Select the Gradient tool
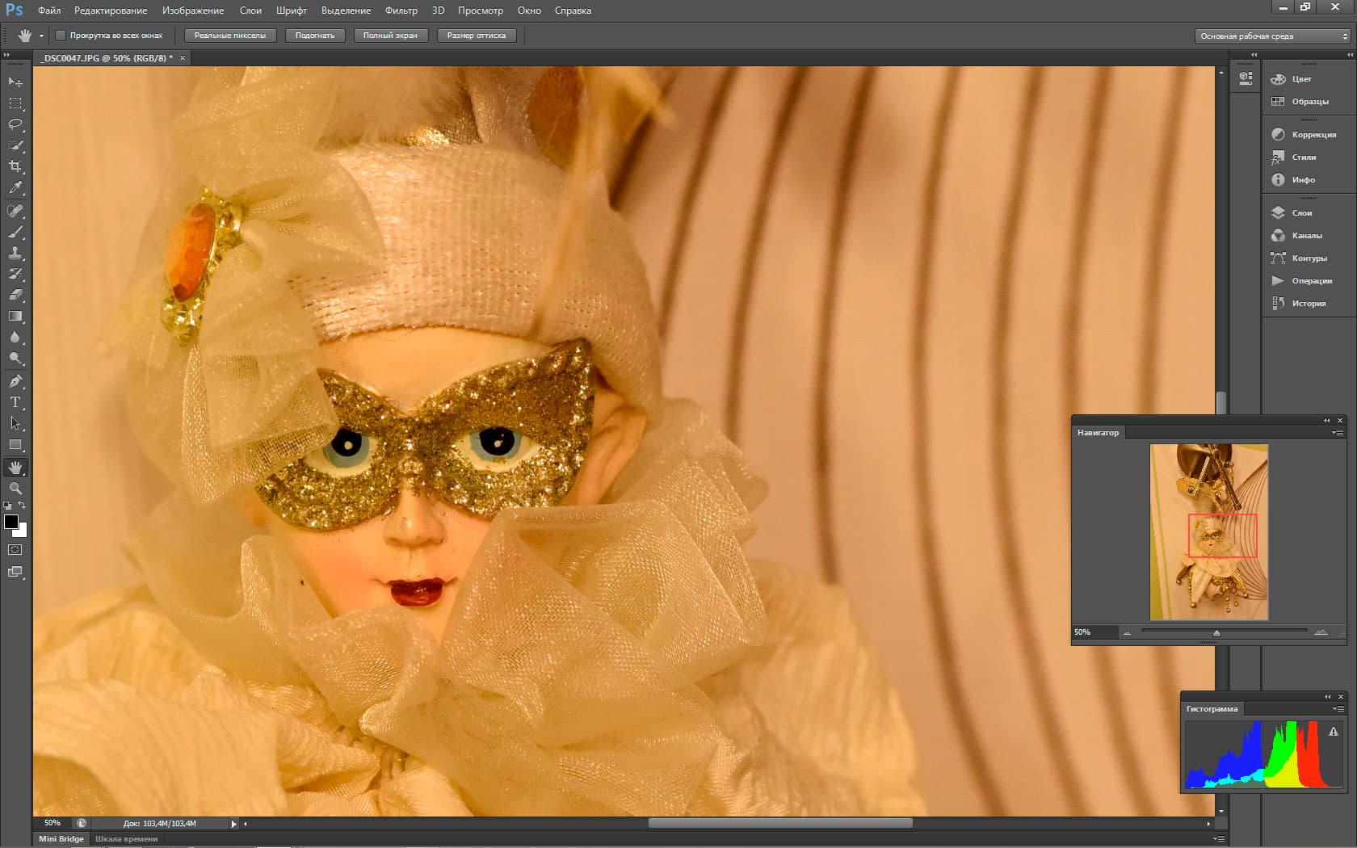 [x=15, y=317]
